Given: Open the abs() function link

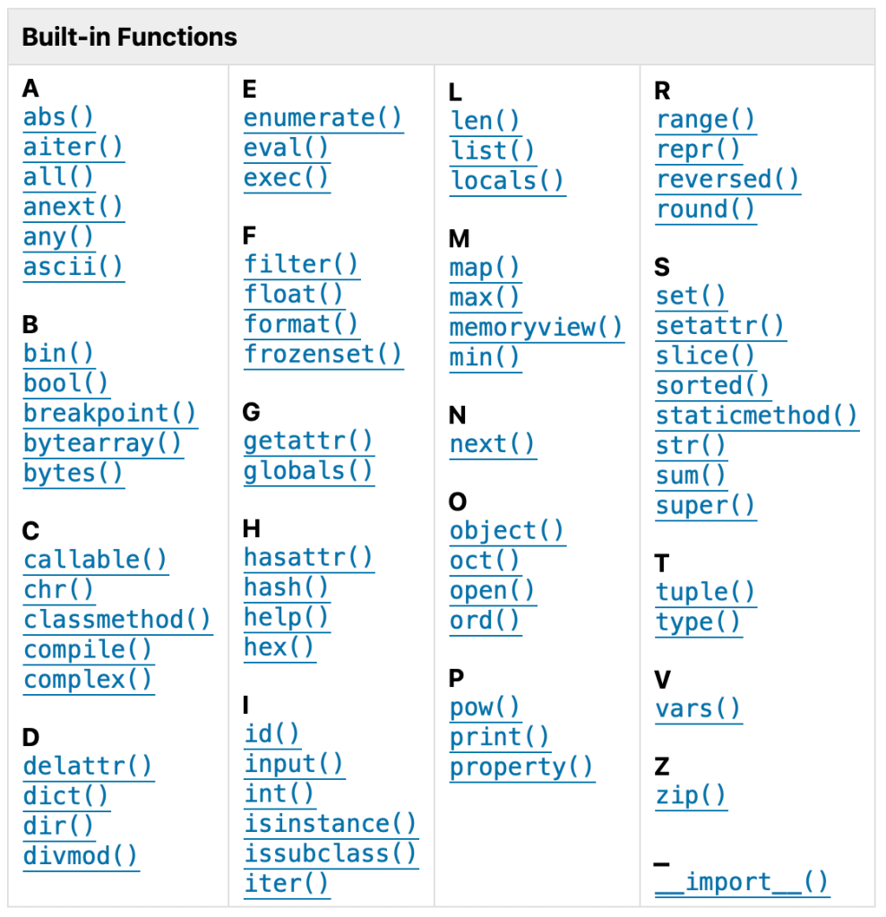Looking at the screenshot, I should pyautogui.click(x=58, y=117).
